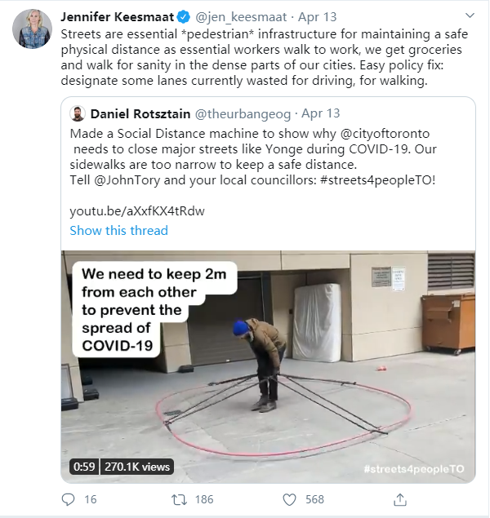This screenshot has width=490, height=518.
Task: Click the blue verified badge
Action: (183, 17)
